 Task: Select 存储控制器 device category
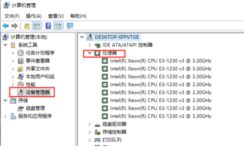point(114,132)
